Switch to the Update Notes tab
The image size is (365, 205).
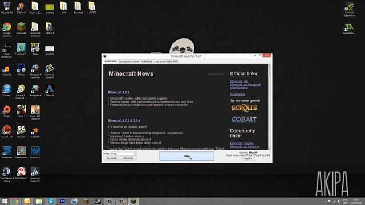tap(110, 61)
